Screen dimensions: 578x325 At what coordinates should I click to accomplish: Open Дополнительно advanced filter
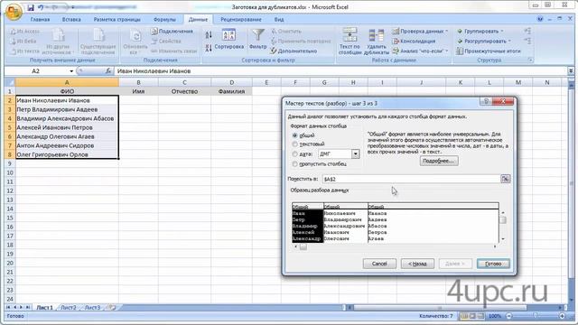[294, 51]
